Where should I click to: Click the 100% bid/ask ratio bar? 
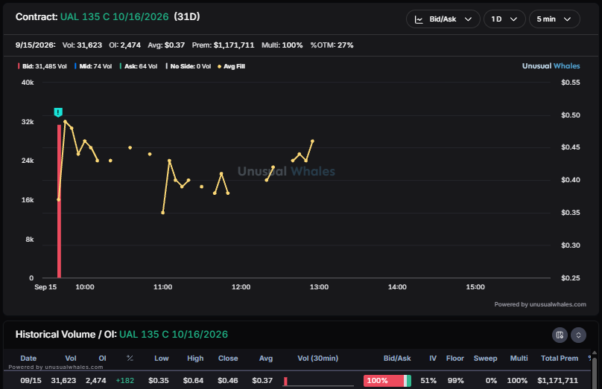pyautogui.click(x=387, y=381)
